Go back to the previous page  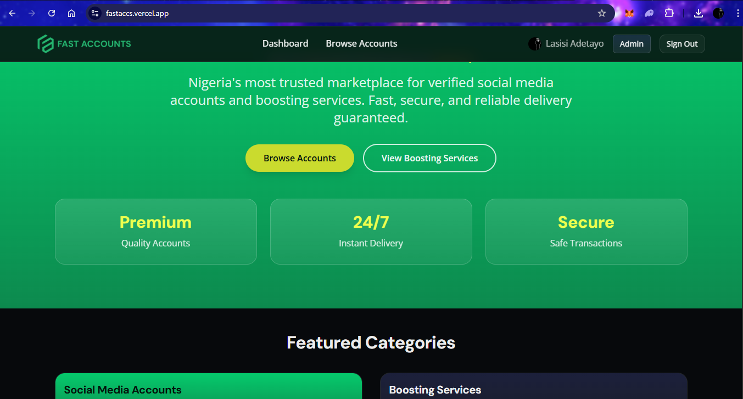[12, 13]
